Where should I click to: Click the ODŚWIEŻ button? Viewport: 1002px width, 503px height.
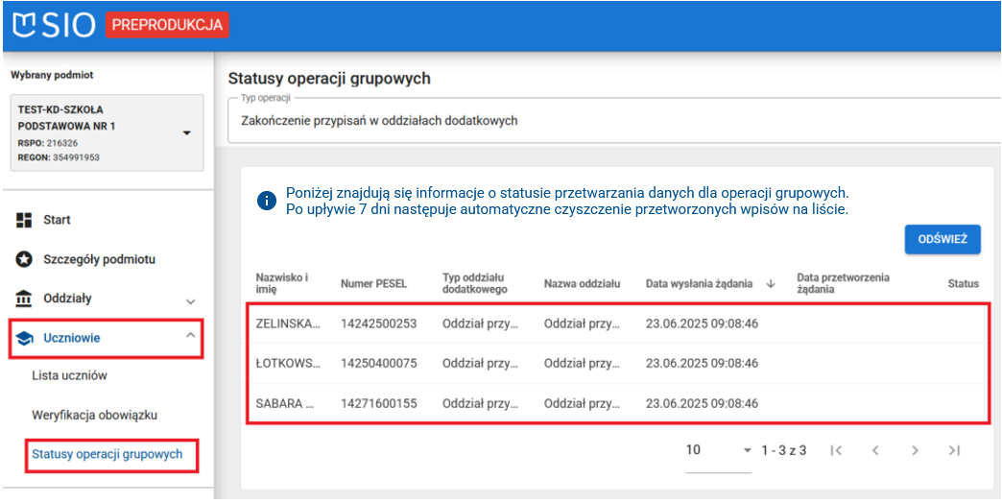pyautogui.click(x=942, y=239)
